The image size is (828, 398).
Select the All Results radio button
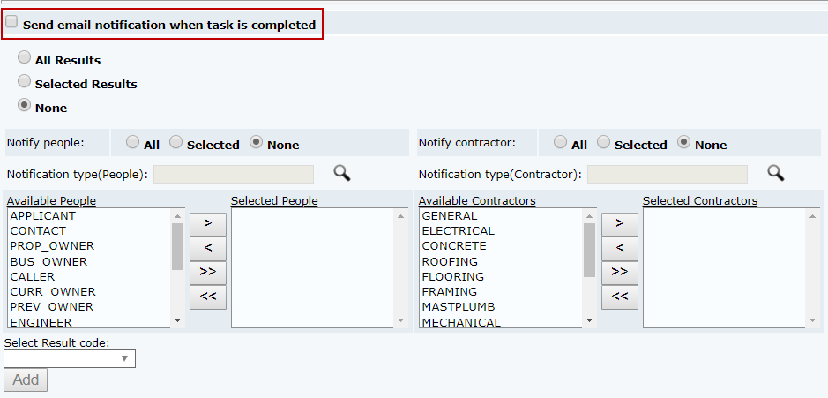click(25, 57)
